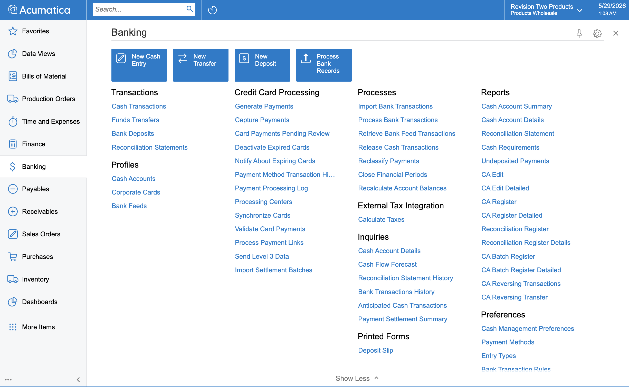
Task: Open Bank Transactions History link
Action: [x=396, y=292]
